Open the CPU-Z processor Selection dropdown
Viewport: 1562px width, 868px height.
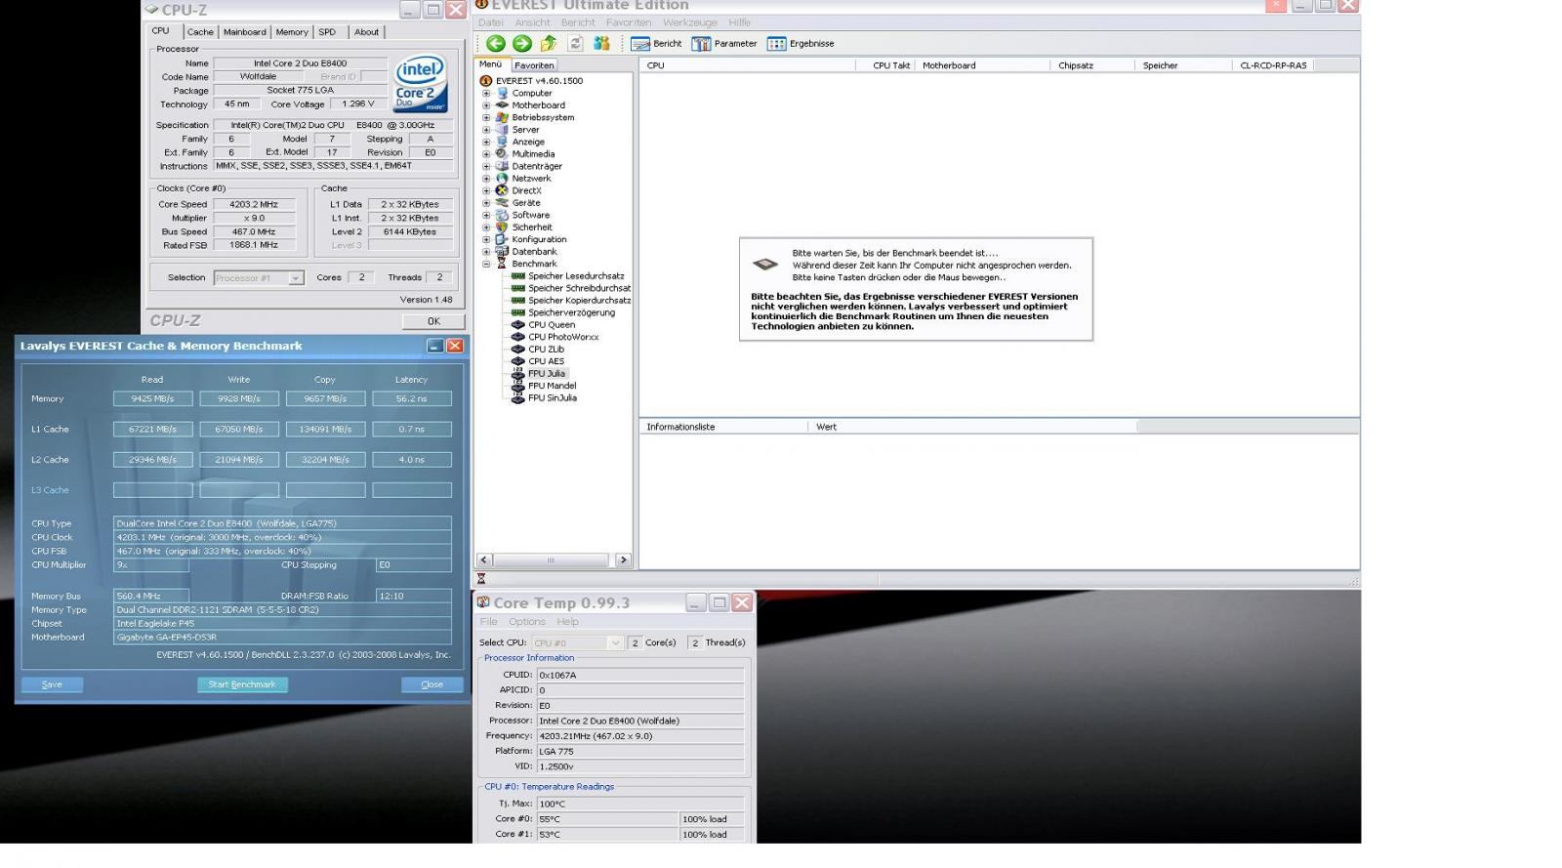[x=295, y=278]
